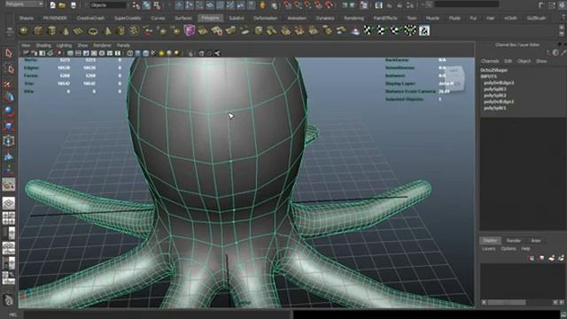Screen dimensions: 567x319
Task: Switch to the Animation shelf tab
Action: click(x=297, y=18)
